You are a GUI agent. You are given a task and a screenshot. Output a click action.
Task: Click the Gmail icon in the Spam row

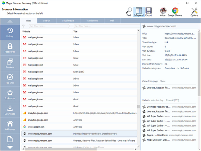pos(24,72)
